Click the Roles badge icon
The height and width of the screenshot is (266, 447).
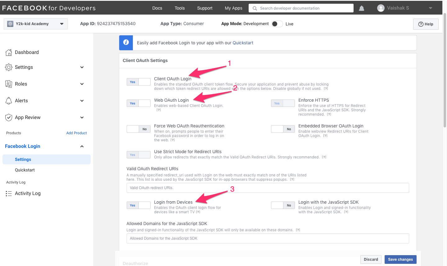pos(9,84)
